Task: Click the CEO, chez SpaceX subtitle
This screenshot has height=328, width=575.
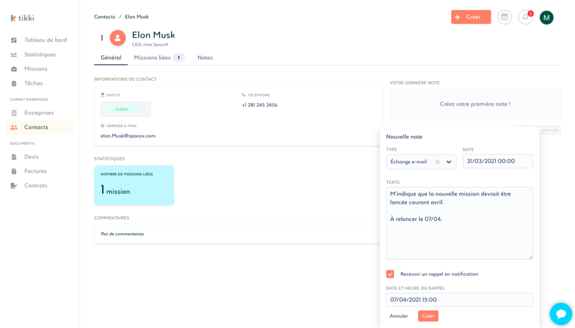Action: (x=150, y=45)
